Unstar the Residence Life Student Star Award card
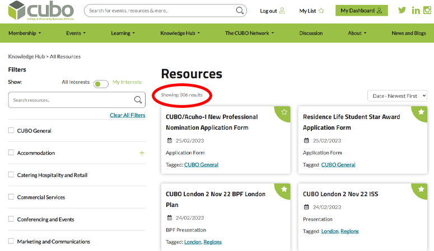 tap(421, 112)
